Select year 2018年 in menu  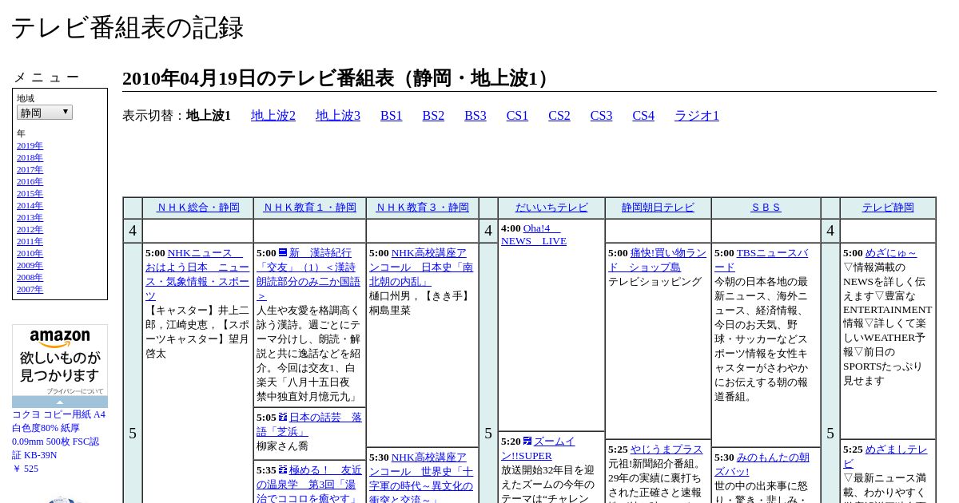(30, 158)
